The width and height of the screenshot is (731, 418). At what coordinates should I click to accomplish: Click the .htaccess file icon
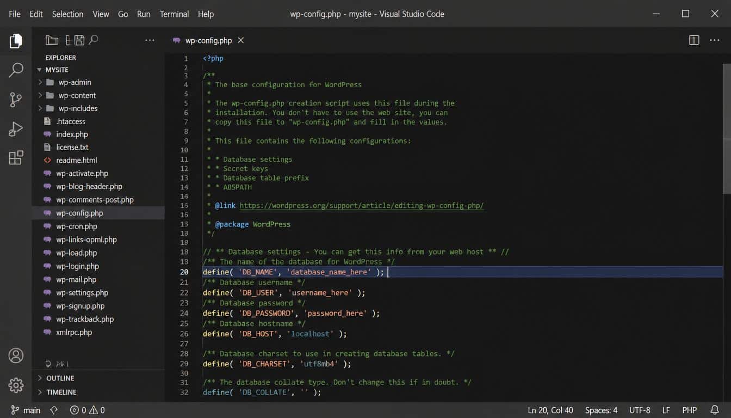(x=47, y=121)
